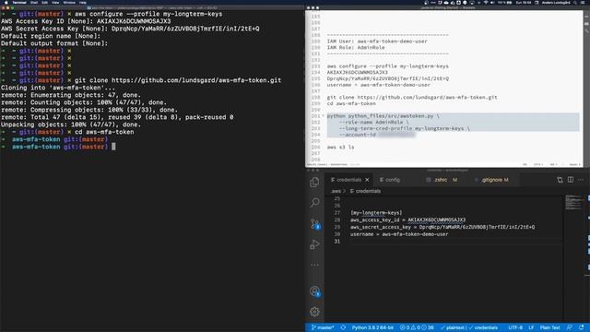Click the clock in the menu bar
590x332 pixels.
point(524,2)
